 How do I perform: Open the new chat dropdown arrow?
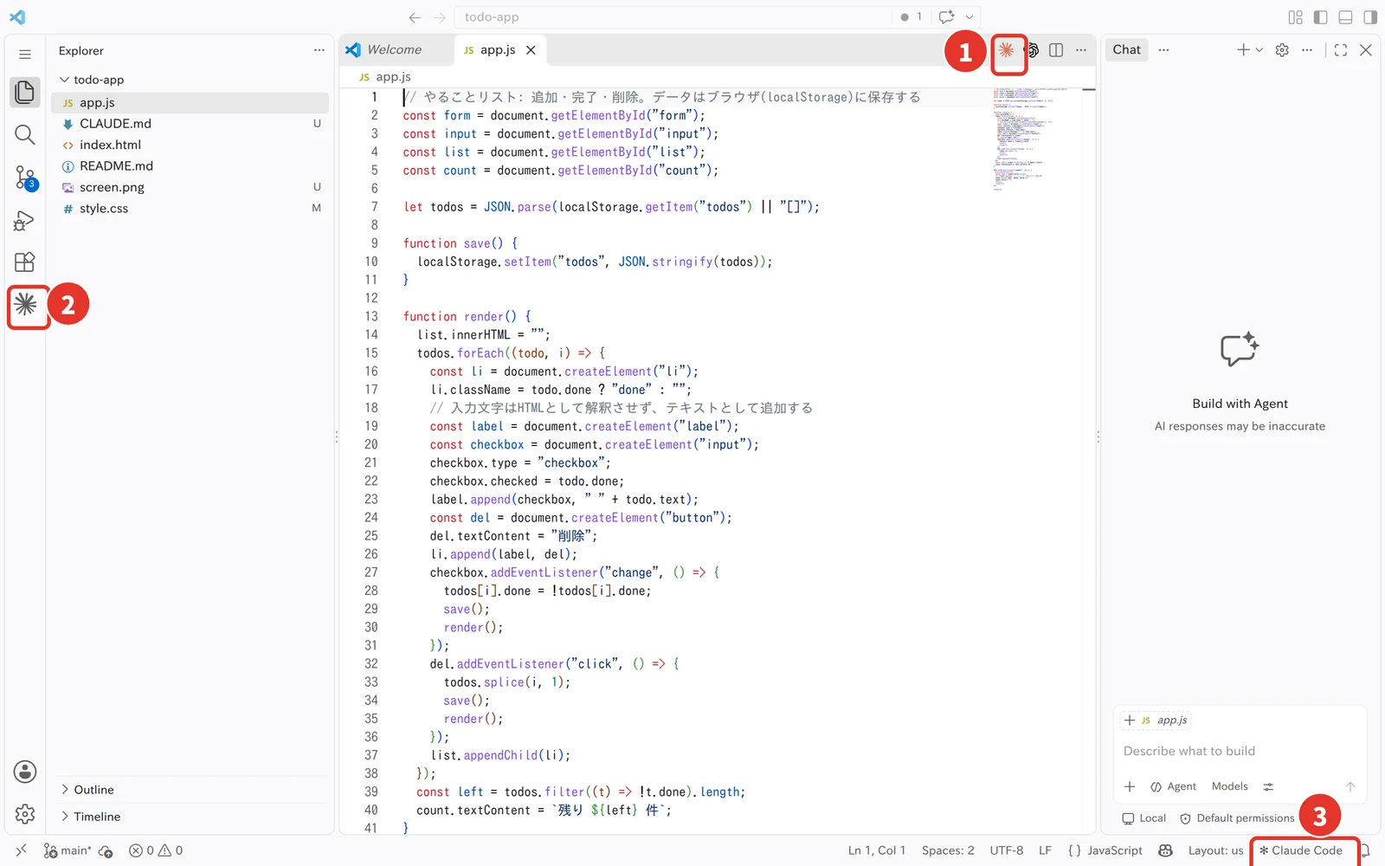[1259, 50]
